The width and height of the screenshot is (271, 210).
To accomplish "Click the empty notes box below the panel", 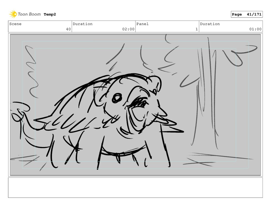I will [x=135, y=187].
